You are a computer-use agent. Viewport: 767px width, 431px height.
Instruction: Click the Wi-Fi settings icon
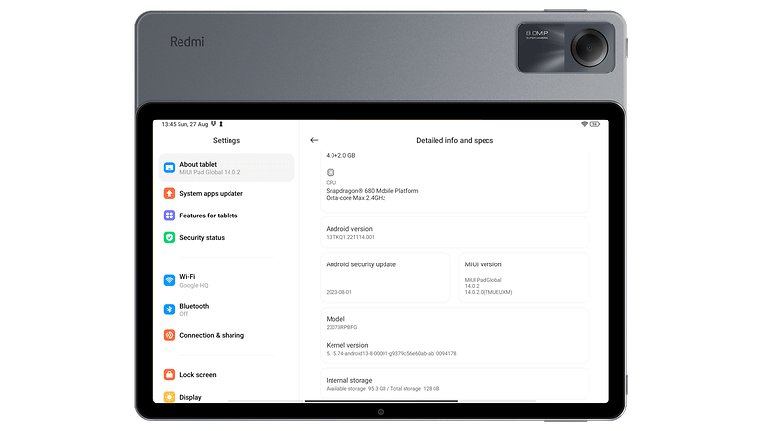(x=169, y=280)
